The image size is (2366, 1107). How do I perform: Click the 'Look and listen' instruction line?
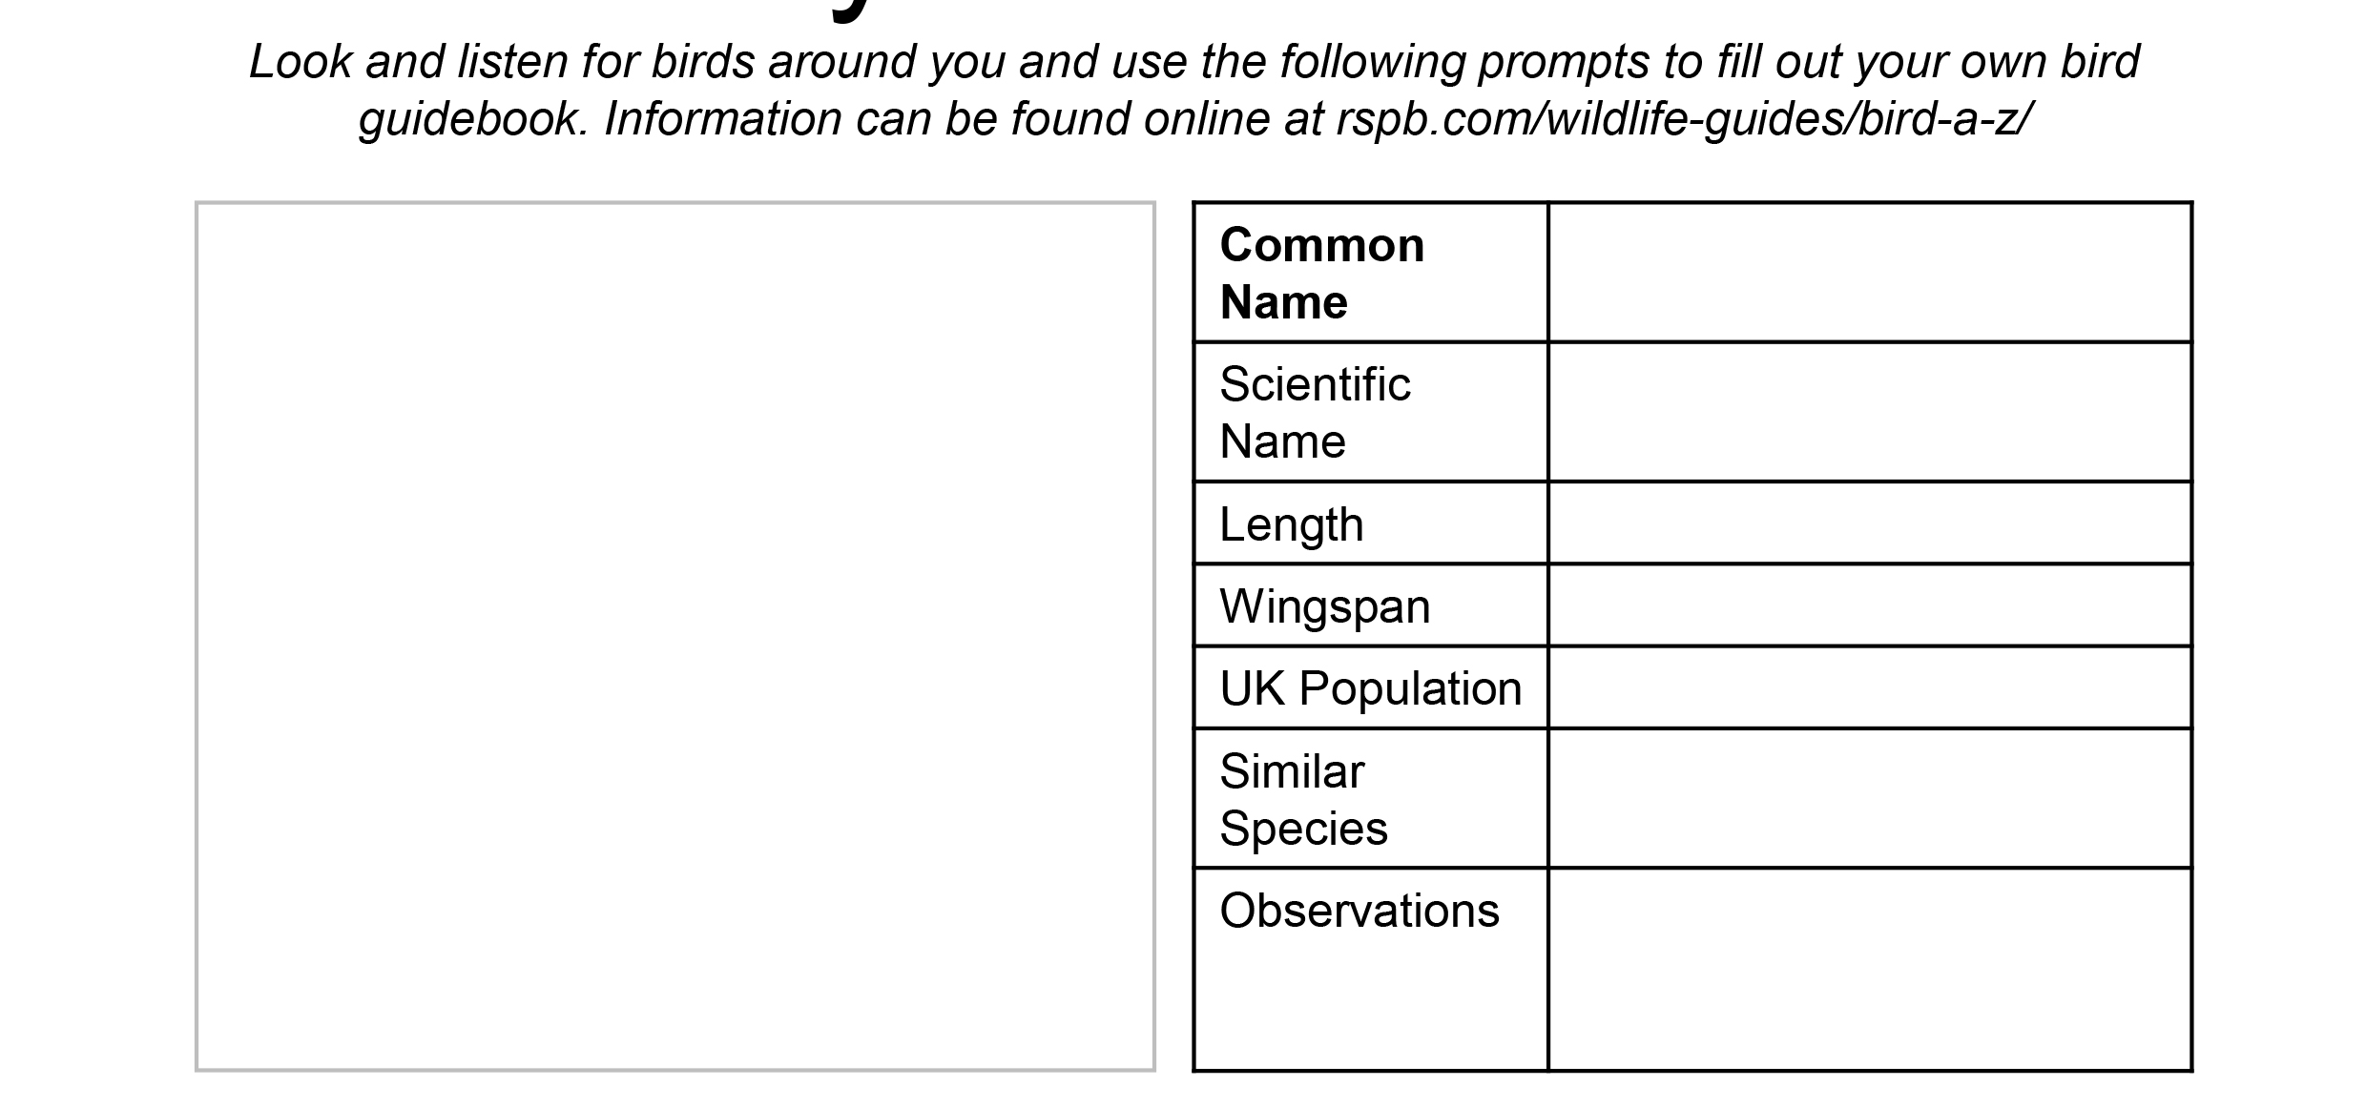click(1193, 62)
